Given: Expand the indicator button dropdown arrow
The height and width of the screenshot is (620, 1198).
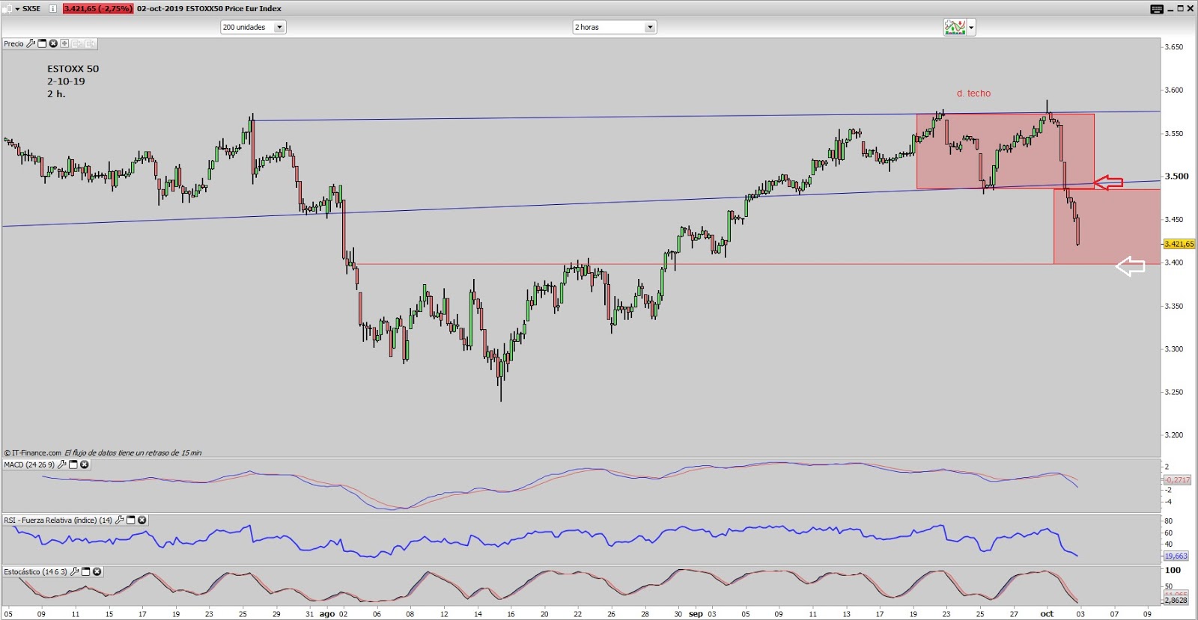Looking at the screenshot, I should click(x=971, y=28).
